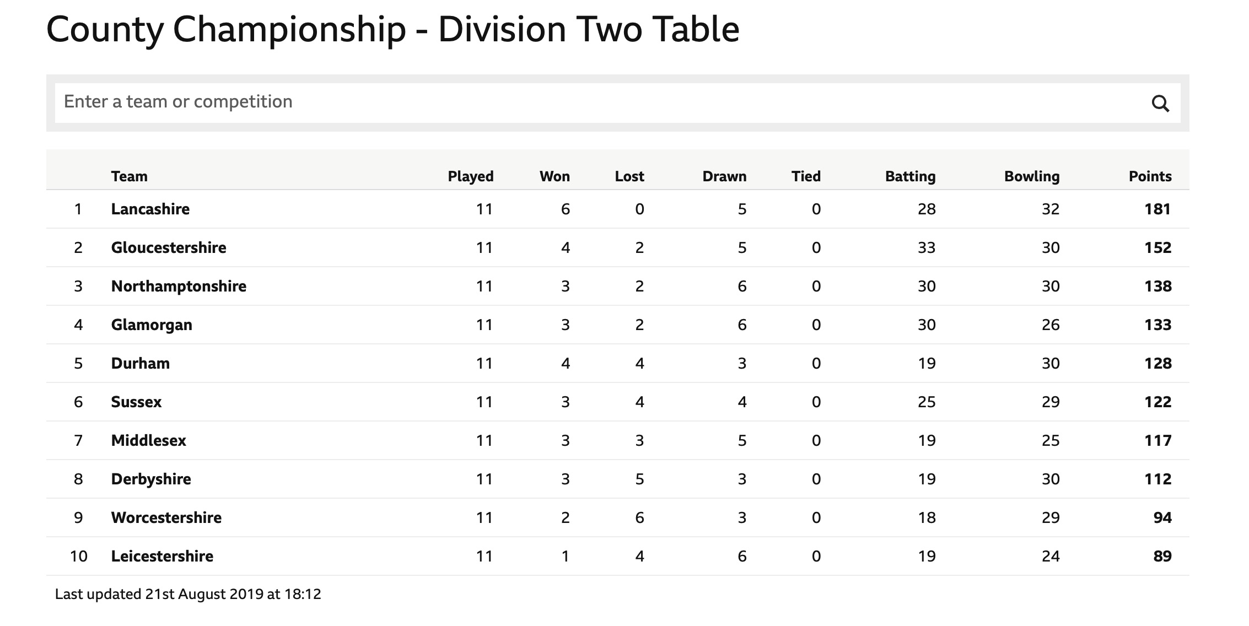Click the Points column header
Screen dimensions: 1249x626
click(1150, 176)
